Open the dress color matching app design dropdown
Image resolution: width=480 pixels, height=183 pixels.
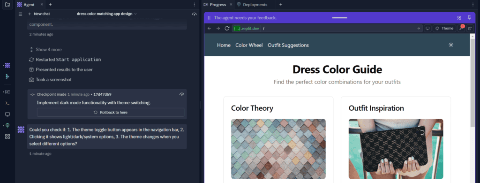pyautogui.click(x=107, y=14)
